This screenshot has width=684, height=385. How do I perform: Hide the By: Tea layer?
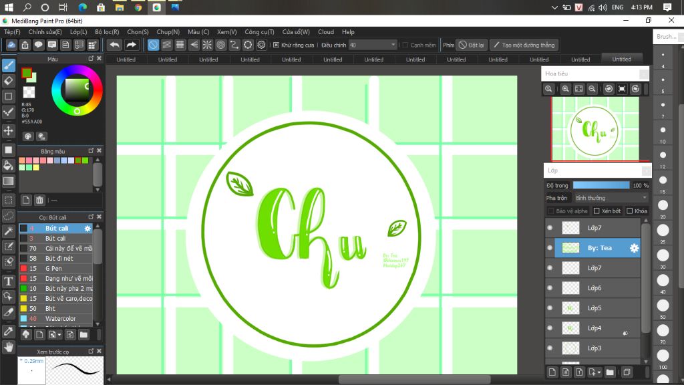click(550, 248)
